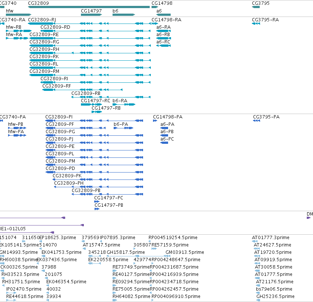This screenshot has height=302, width=313.
Task: Click protein hfw-PB label
Action: pos(15,124)
